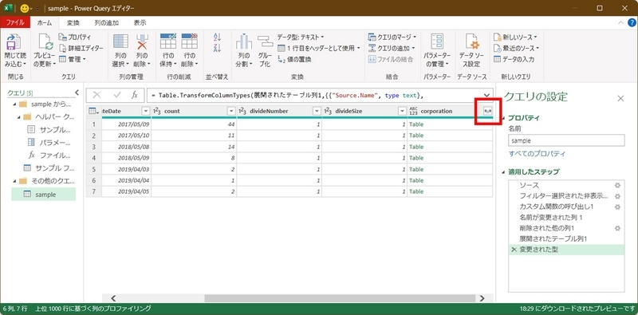Click the fx insert step button
This screenshot has height=315, width=638.
click(134, 95)
